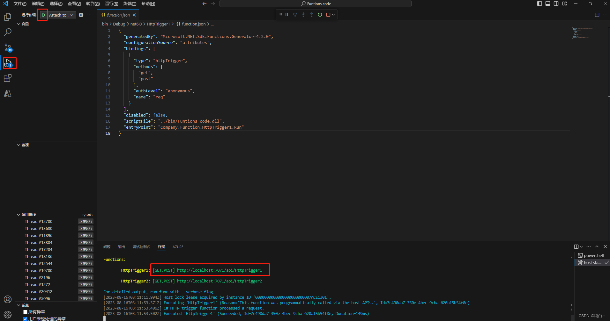Pause the running debug session
The width and height of the screenshot is (610, 321).
286,14
